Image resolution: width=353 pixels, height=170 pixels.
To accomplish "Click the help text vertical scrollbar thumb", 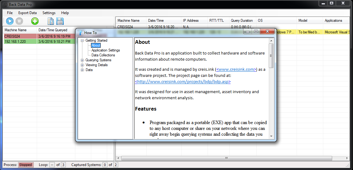I will 271,56.
